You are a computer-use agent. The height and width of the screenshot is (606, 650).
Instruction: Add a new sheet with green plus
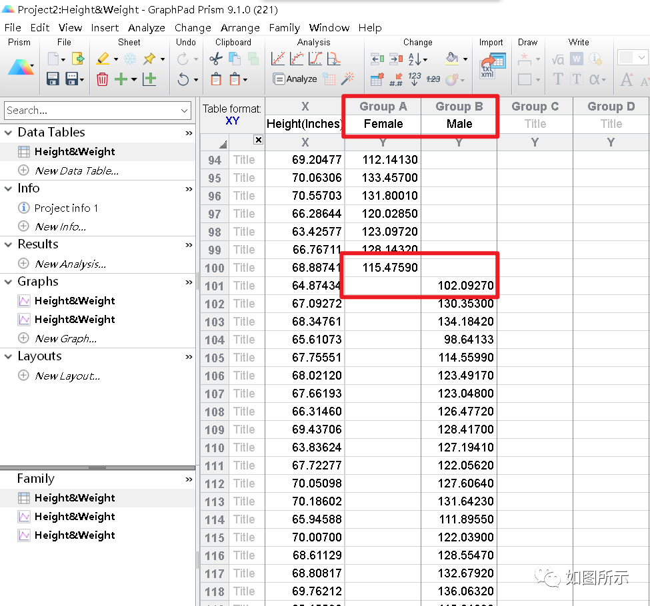[121, 79]
